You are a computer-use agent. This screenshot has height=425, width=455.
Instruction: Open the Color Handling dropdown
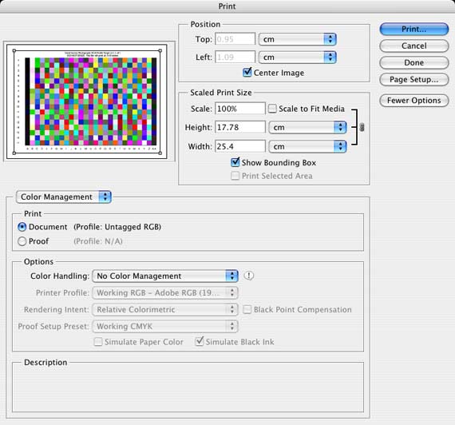[x=165, y=276]
